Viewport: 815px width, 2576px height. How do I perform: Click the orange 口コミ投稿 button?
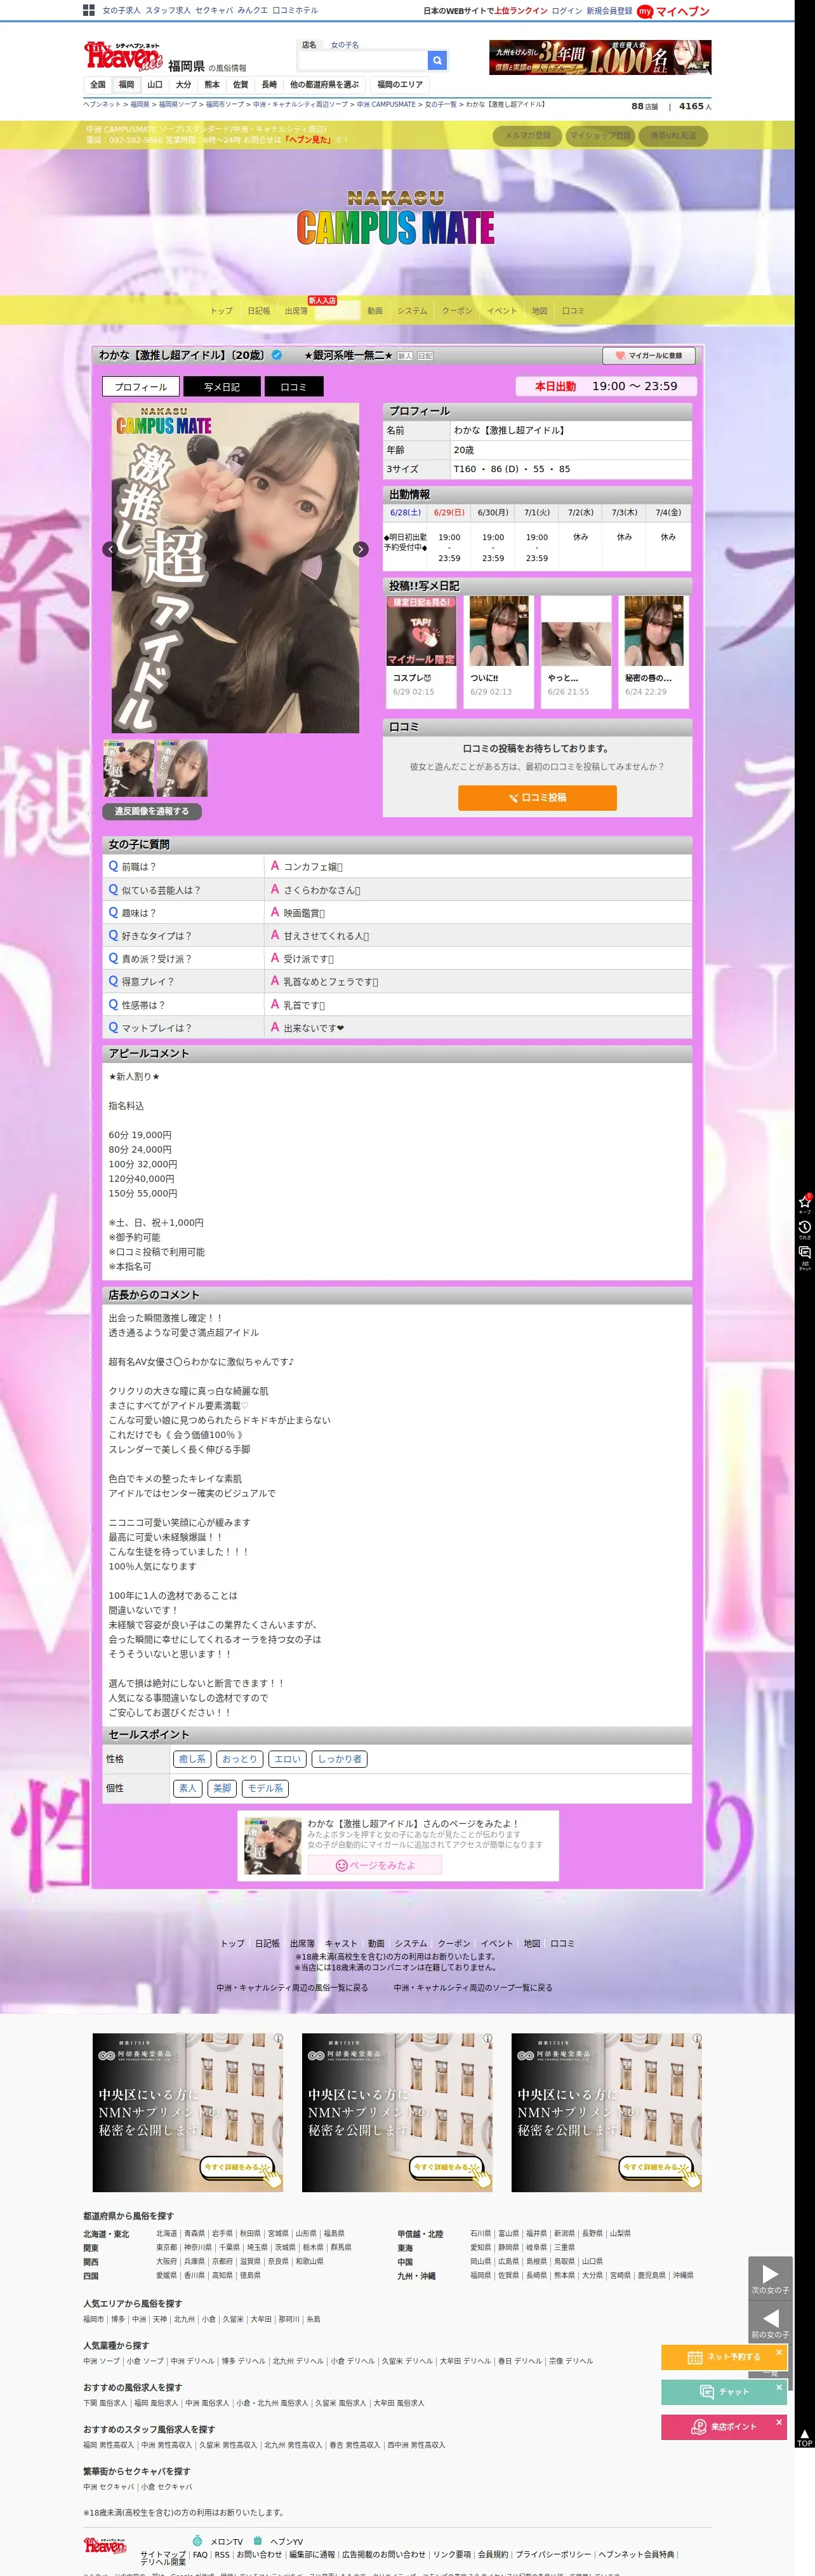538,797
